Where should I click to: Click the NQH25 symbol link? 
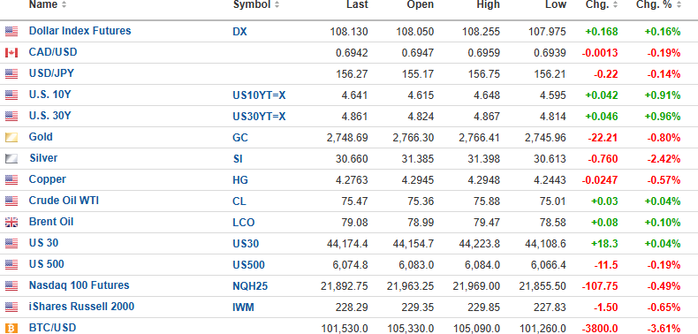coord(250,286)
